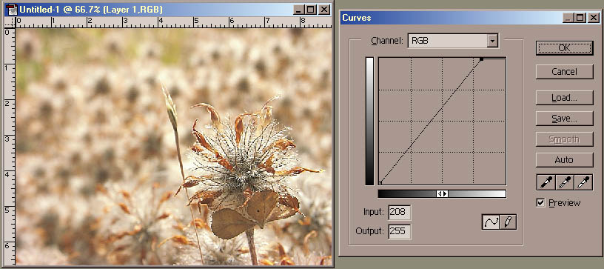The width and height of the screenshot is (604, 269).
Task: Select the upper curve control point
Action: coord(482,59)
